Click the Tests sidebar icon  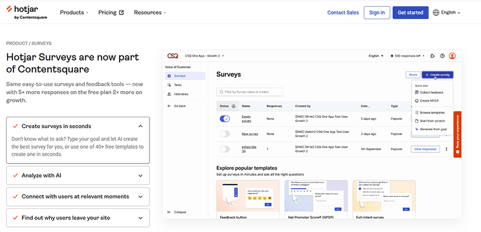click(x=169, y=85)
